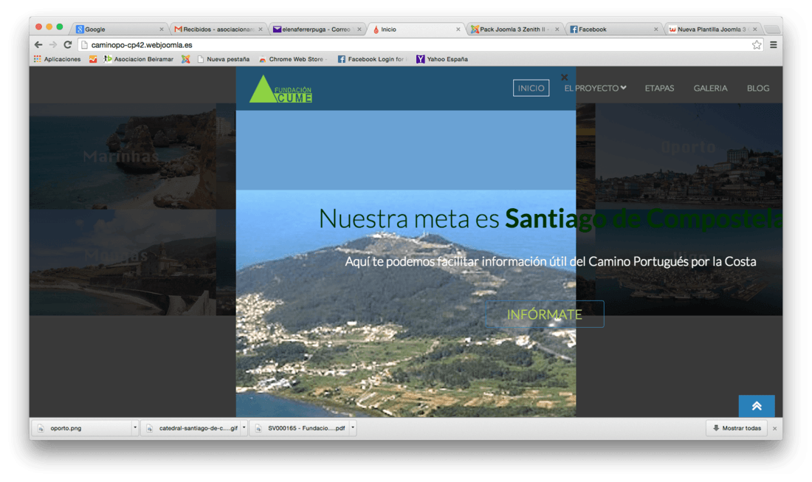Close the Inicio tab
This screenshot has width=812, height=482.
point(458,30)
